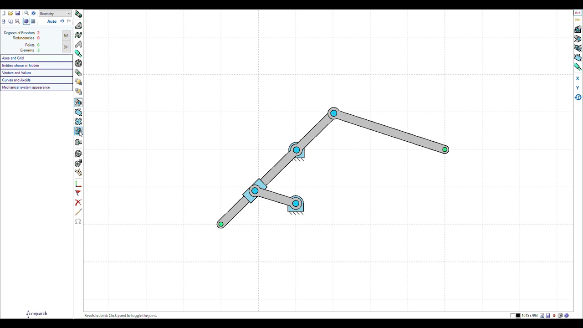This screenshot has height=328, width=583.
Task: Select the coordinate axes tool
Action: pos(78,184)
